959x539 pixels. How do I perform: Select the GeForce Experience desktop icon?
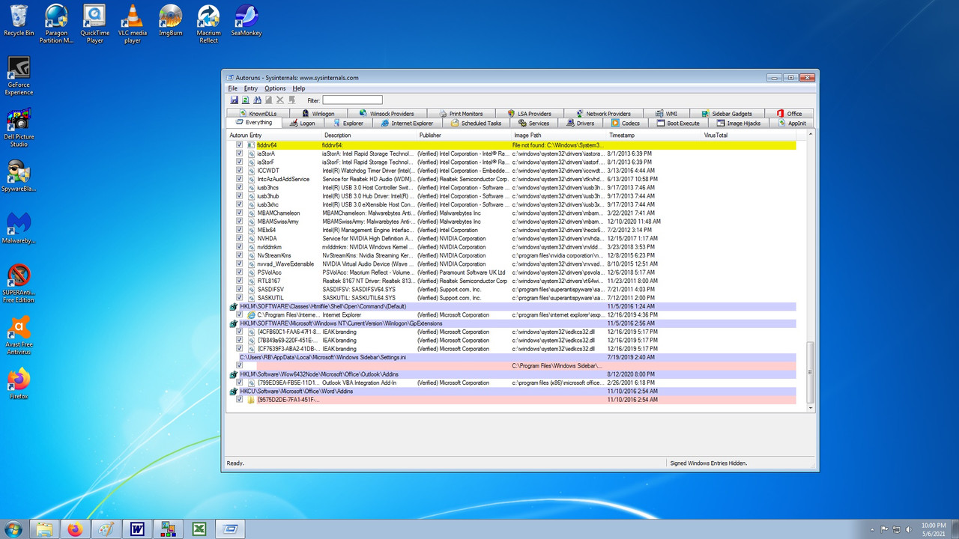[x=19, y=75]
